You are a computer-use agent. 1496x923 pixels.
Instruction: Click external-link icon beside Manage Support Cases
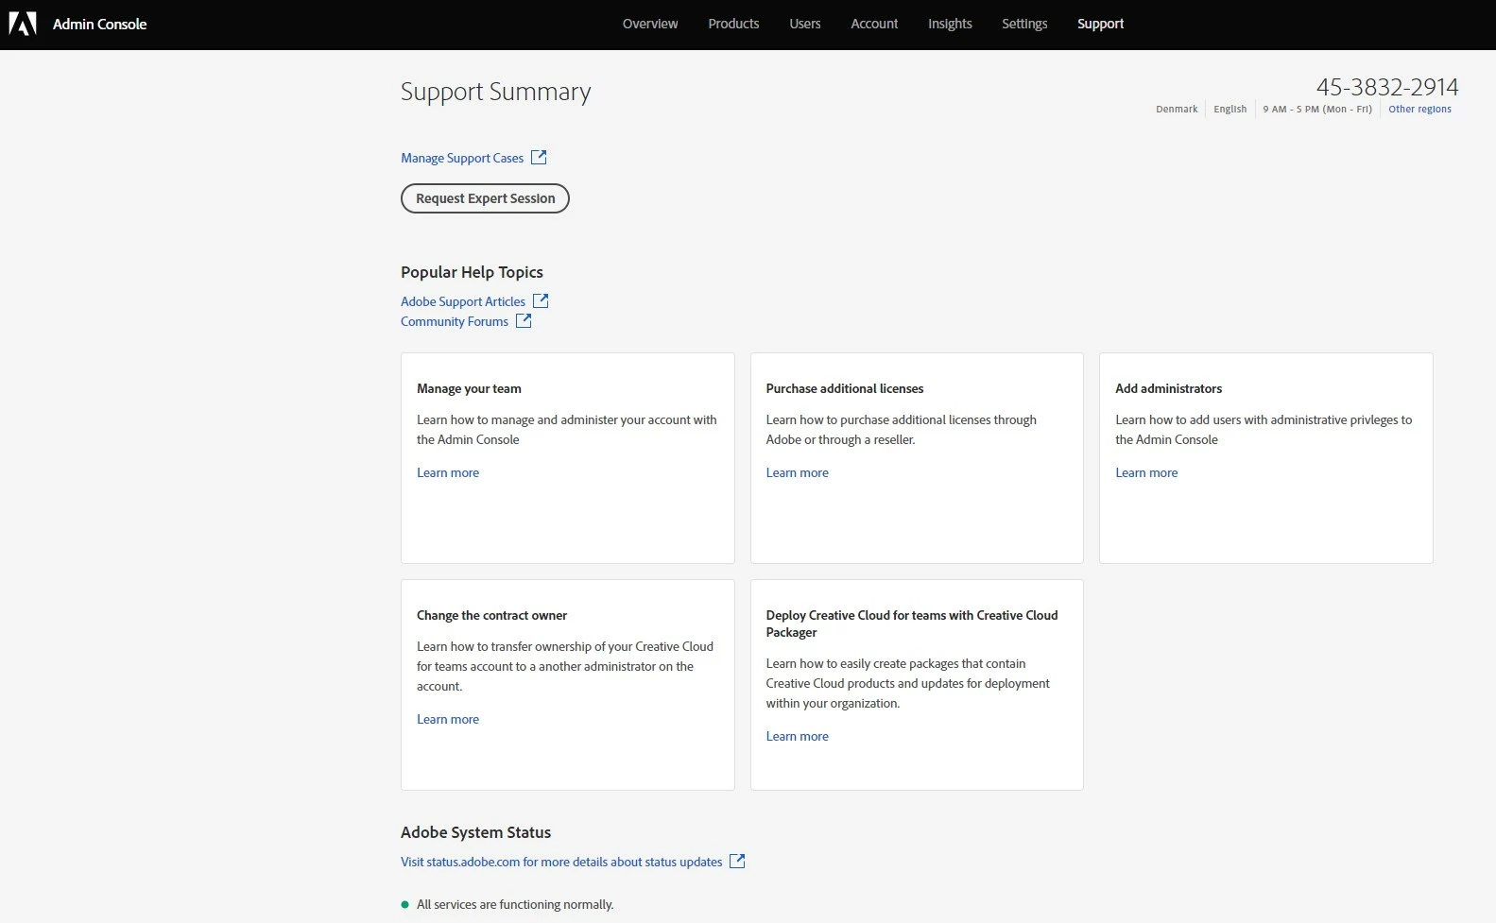[x=539, y=158]
